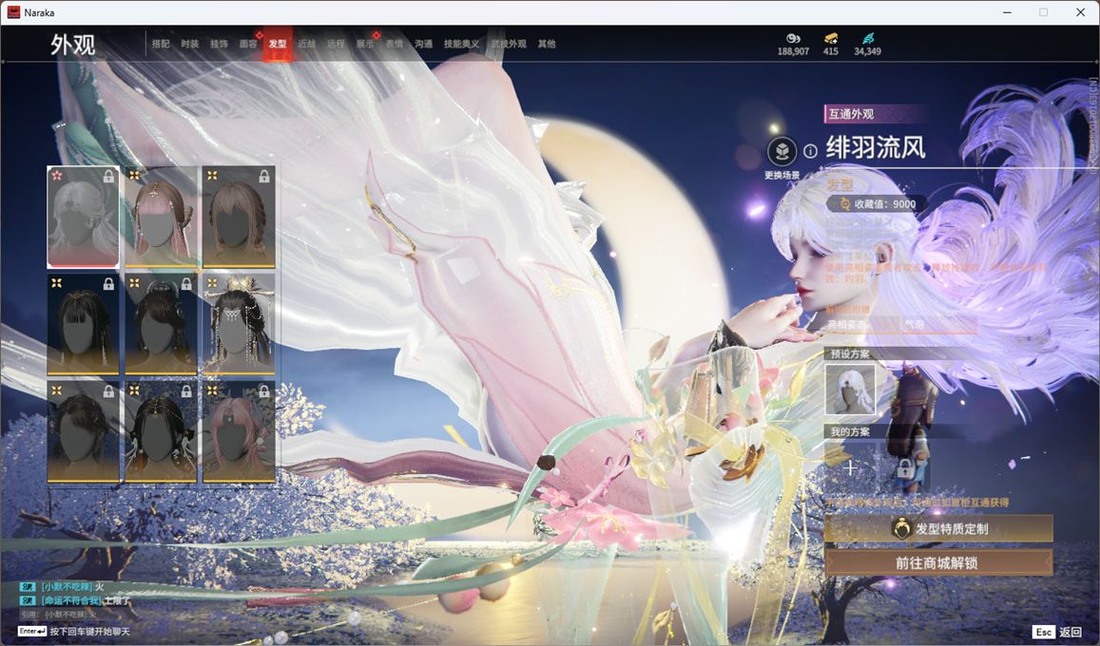Click the silver coin currency icon showing 188,907
This screenshot has height=646, width=1100.
(x=793, y=39)
